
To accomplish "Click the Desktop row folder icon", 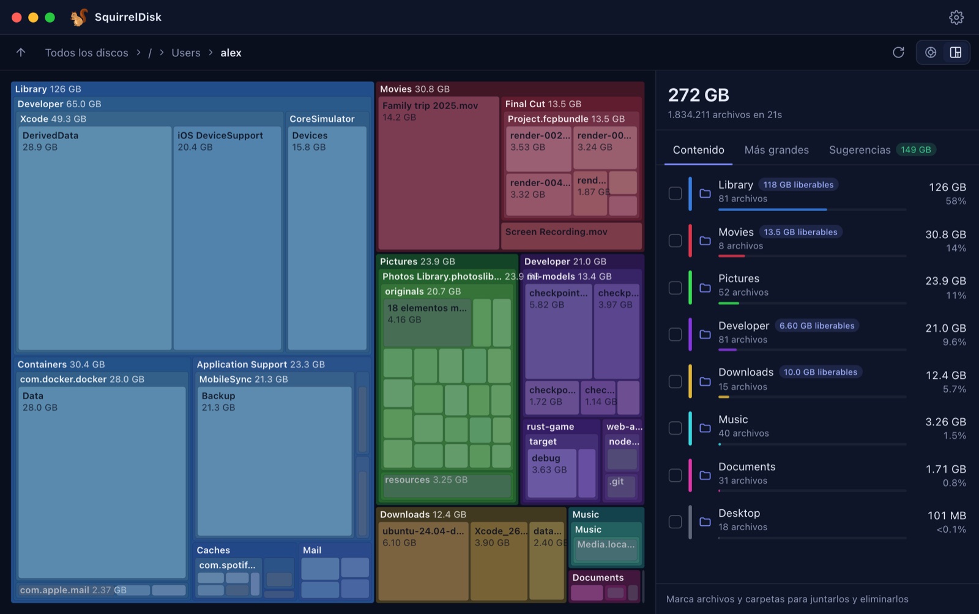I will coord(705,522).
